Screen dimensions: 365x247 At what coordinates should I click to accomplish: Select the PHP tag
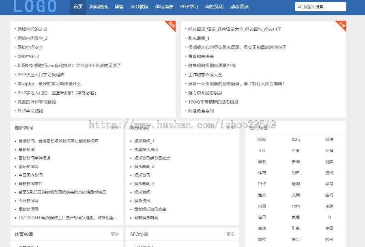[x=262, y=184]
